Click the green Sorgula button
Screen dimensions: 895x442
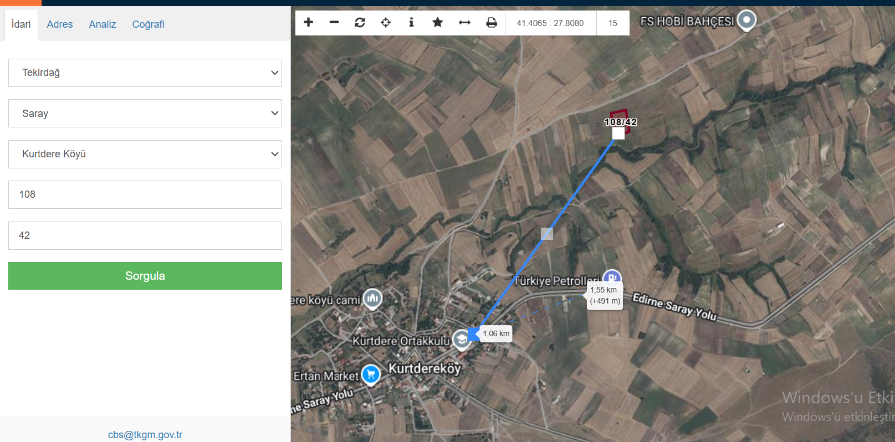(x=145, y=276)
